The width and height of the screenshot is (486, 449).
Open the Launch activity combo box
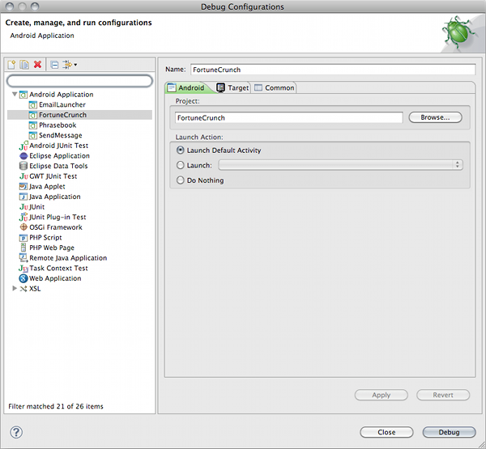(x=341, y=165)
